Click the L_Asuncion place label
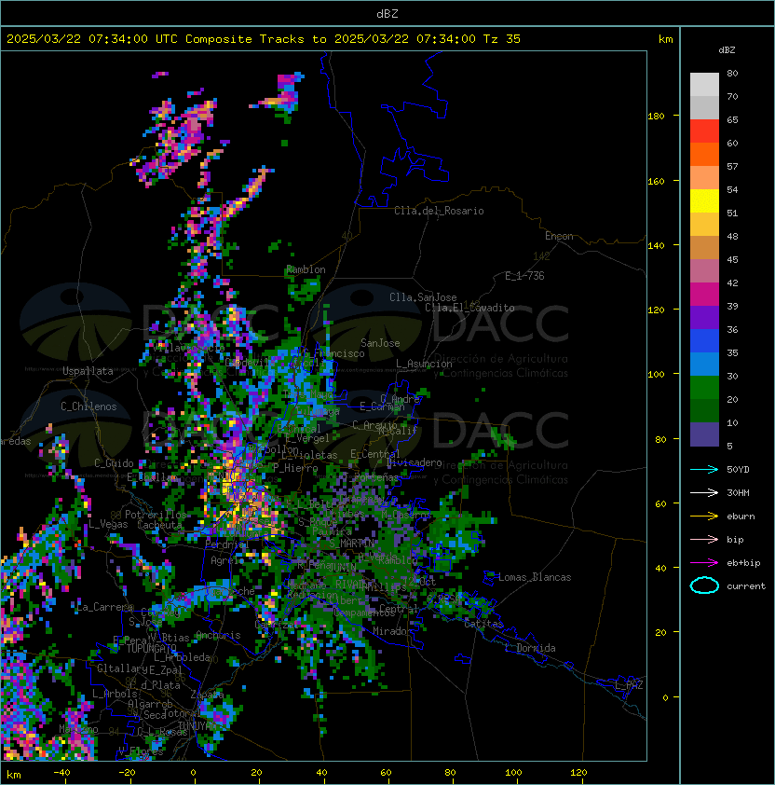 [x=424, y=364]
